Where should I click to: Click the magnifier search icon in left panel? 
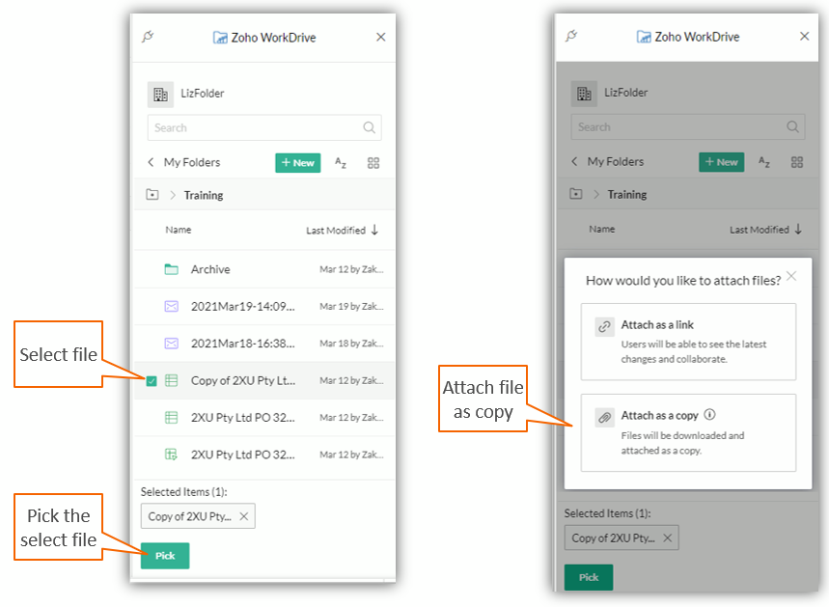[369, 127]
